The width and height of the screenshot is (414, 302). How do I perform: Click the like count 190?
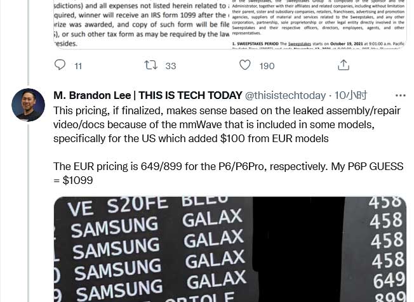(267, 66)
